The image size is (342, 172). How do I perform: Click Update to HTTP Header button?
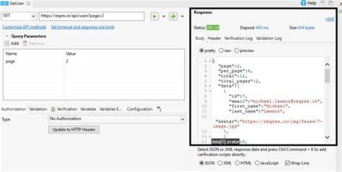click(74, 130)
